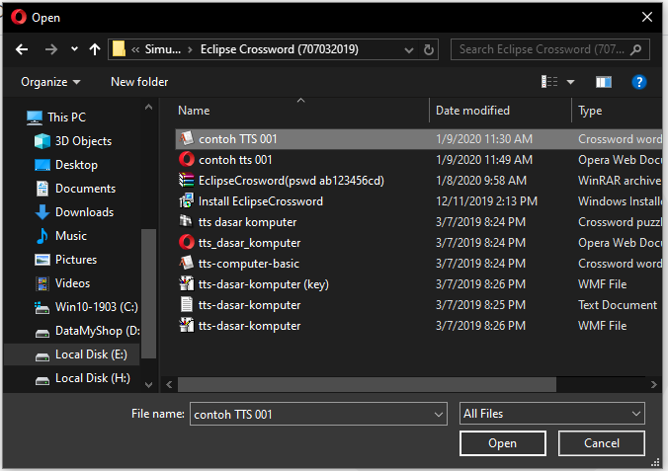The width and height of the screenshot is (668, 471).
Task: Select the Install EclipseCrossword installer file
Action: pos(418,201)
